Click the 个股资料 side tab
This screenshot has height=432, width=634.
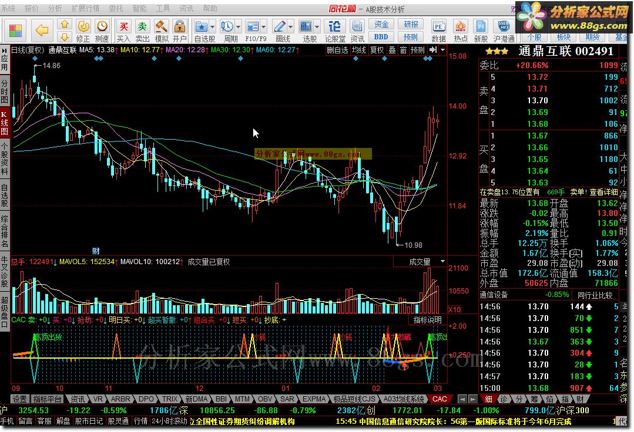5,159
